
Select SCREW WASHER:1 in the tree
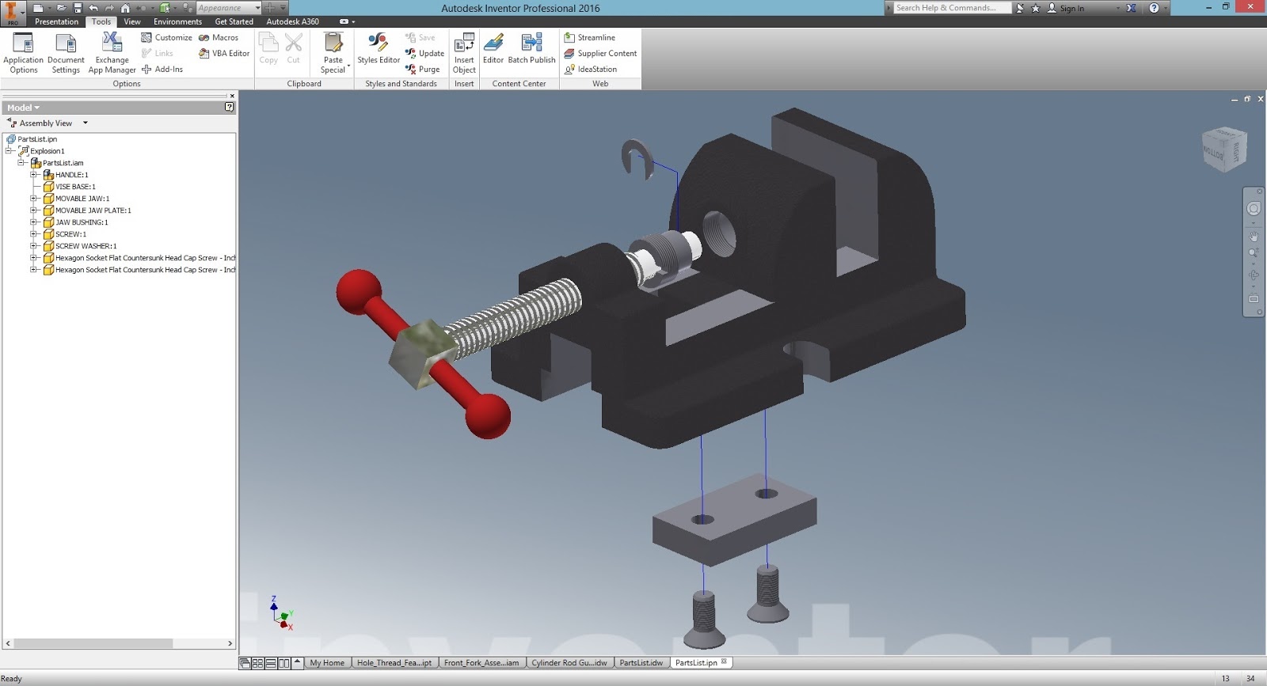[x=86, y=246]
